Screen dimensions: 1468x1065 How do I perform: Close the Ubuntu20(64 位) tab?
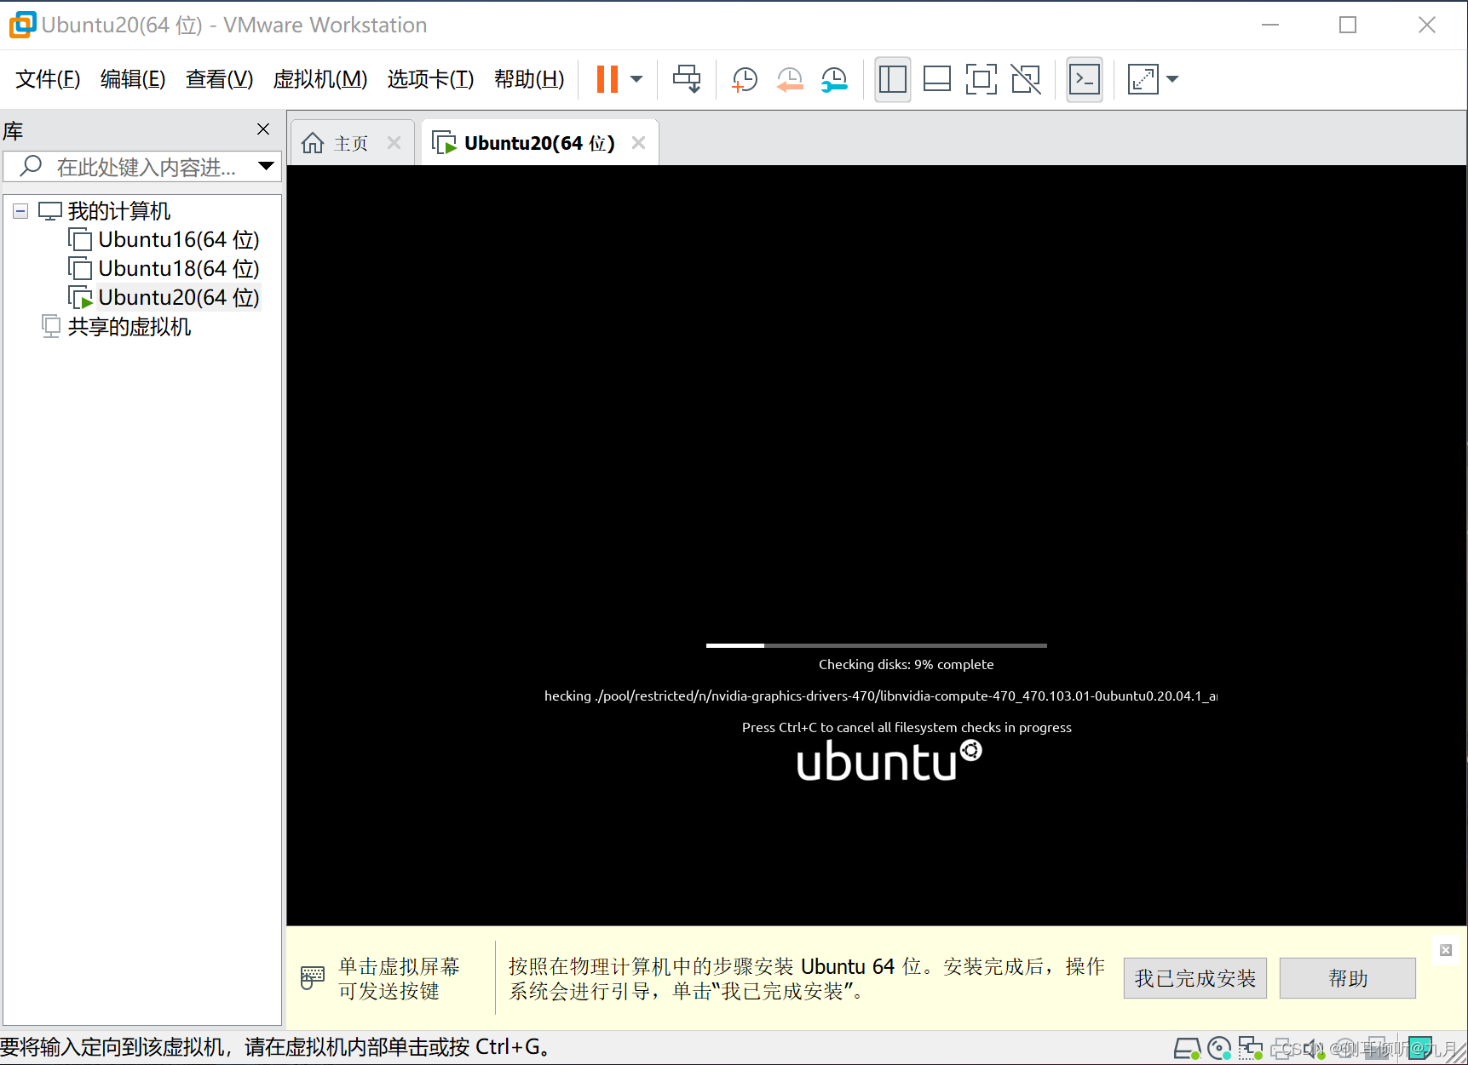click(x=639, y=143)
